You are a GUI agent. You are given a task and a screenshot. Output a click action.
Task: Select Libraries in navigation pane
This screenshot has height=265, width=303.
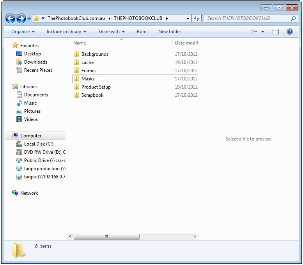[x=29, y=87]
